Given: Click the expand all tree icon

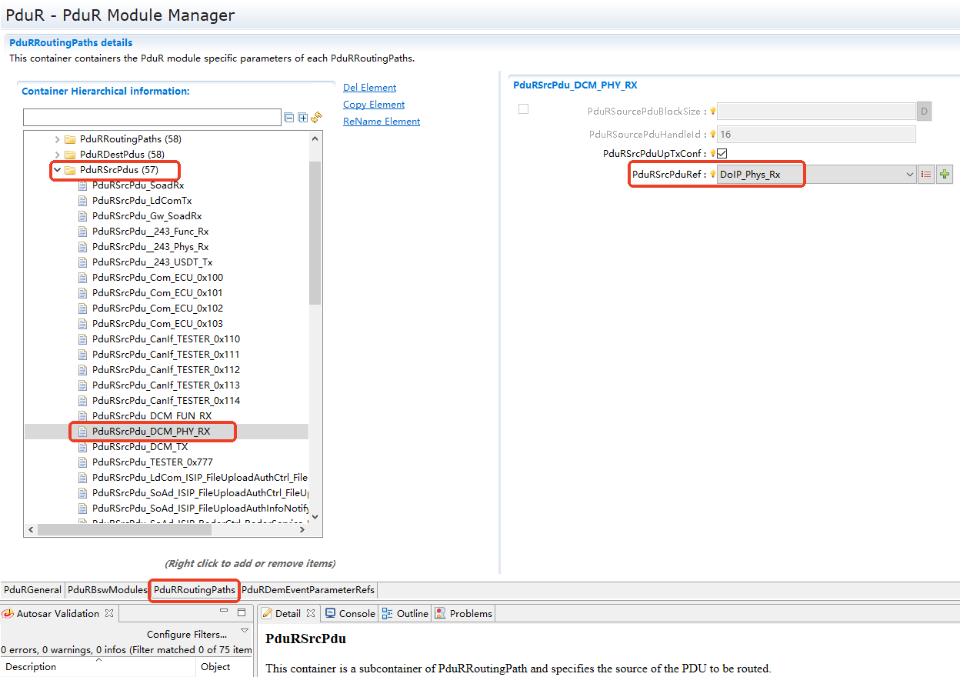Looking at the screenshot, I should [302, 118].
